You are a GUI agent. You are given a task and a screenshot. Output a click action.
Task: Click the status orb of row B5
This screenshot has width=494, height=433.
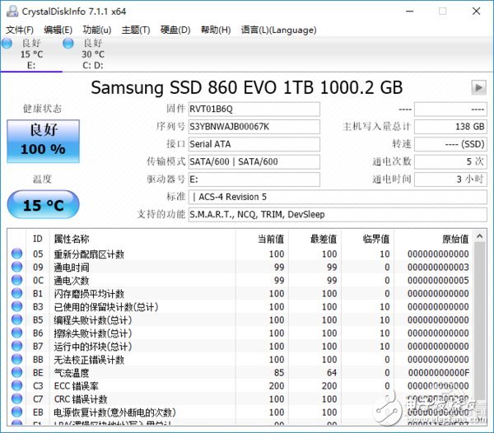(16, 319)
